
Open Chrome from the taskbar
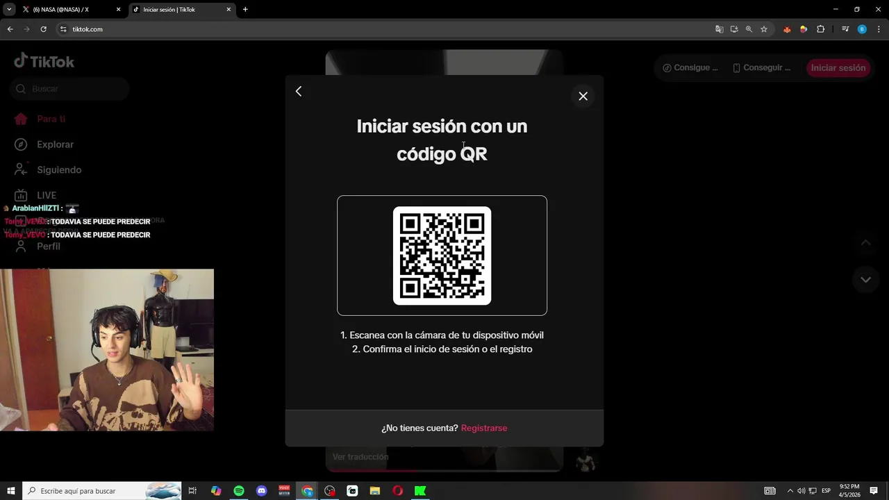[x=307, y=491]
